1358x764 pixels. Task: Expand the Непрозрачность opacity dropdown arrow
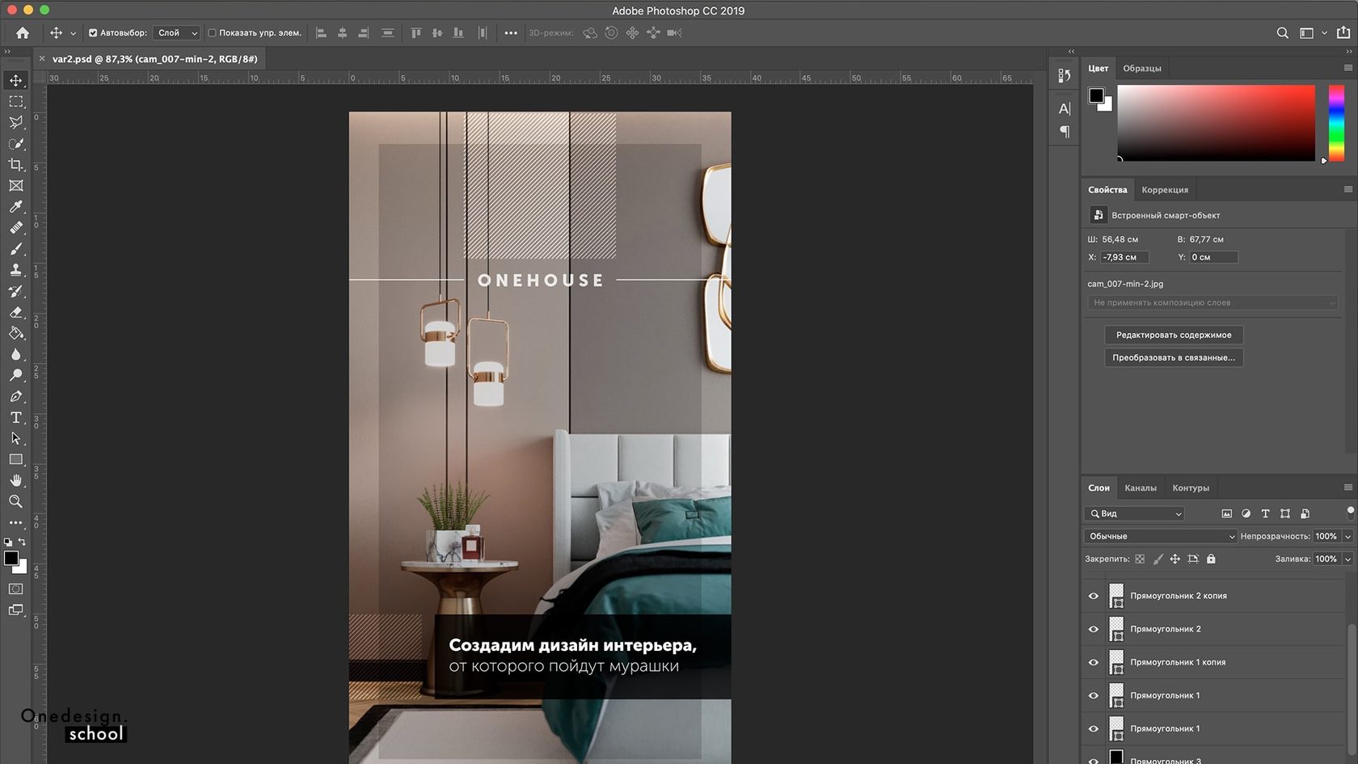1347,536
